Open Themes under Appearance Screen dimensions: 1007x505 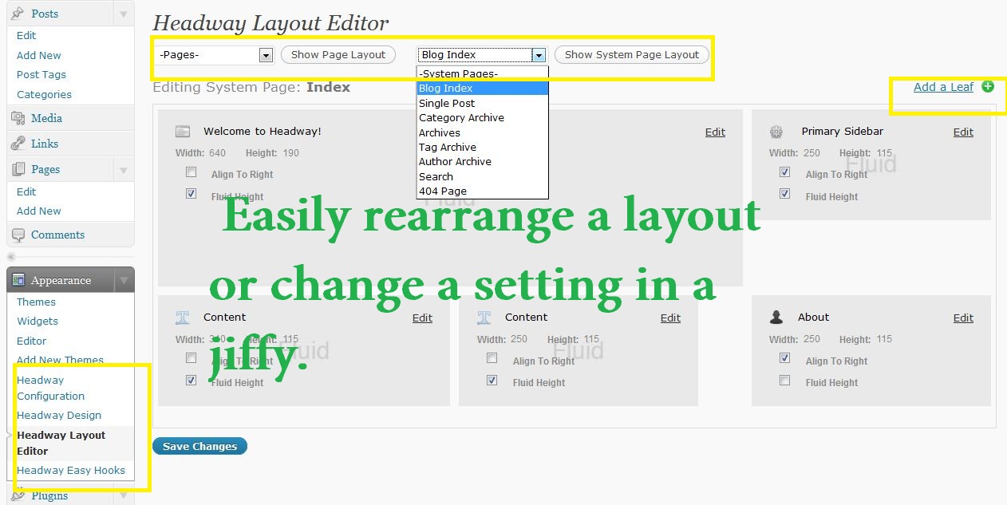pyautogui.click(x=36, y=302)
